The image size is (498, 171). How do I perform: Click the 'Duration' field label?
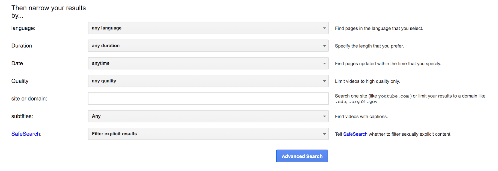[22, 46]
